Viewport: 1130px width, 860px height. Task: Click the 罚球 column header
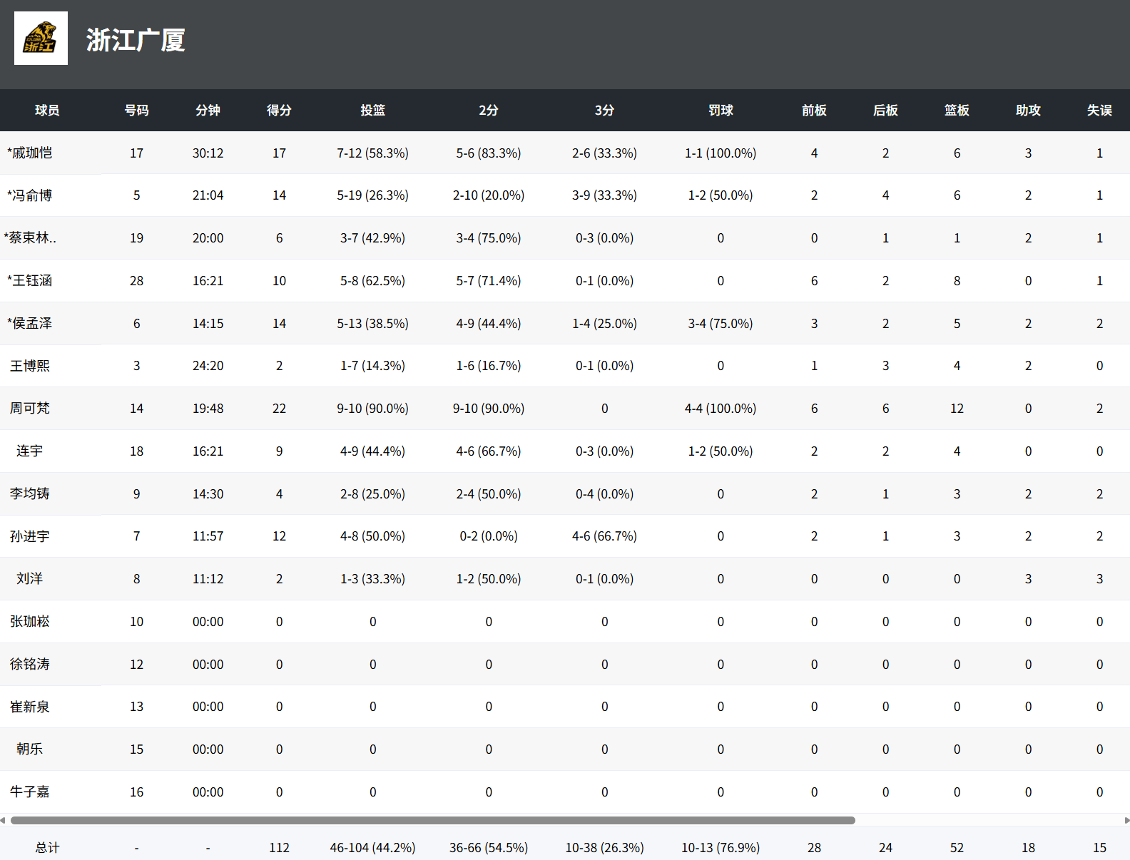tap(721, 110)
